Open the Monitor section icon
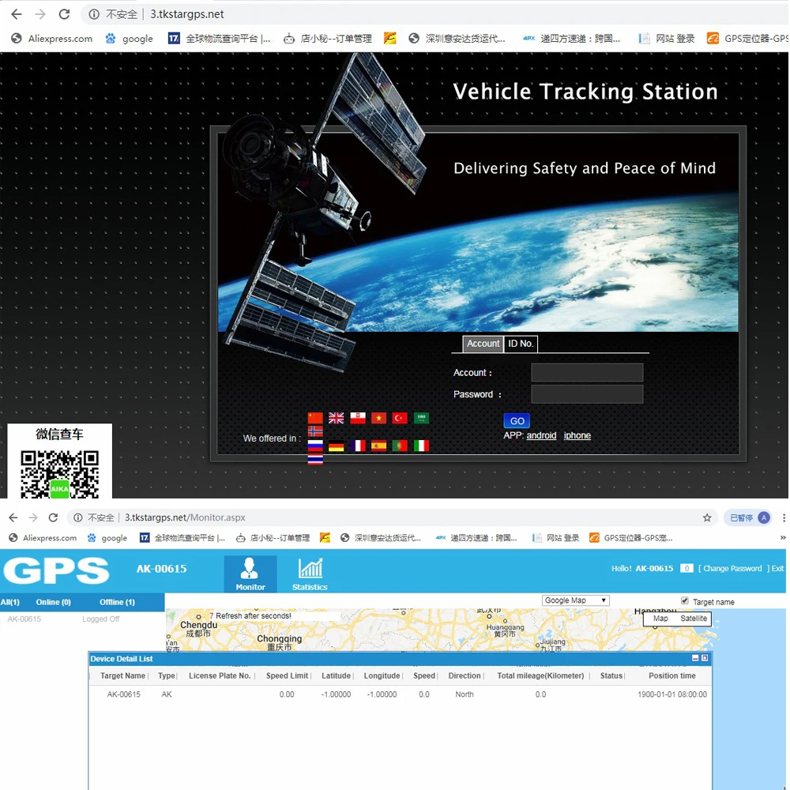Screen dimensions: 790x790 click(x=250, y=574)
